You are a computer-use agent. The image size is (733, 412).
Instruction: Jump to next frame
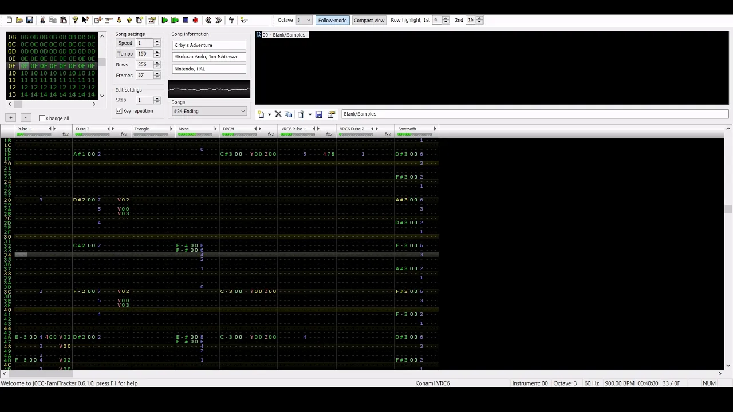[219, 20]
